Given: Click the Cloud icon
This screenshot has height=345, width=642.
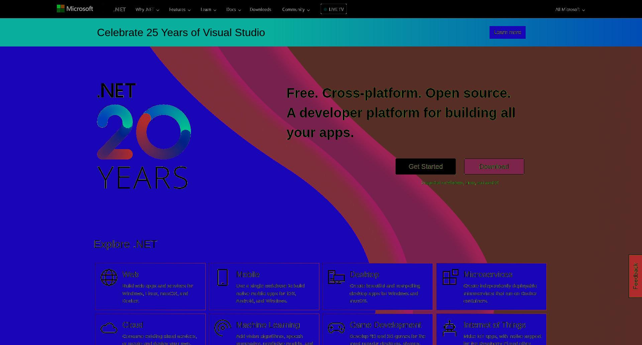Looking at the screenshot, I should tap(109, 328).
